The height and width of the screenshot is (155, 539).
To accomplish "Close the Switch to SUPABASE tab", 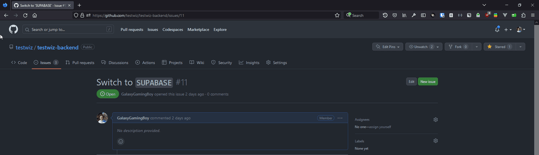I will pos(69,5).
